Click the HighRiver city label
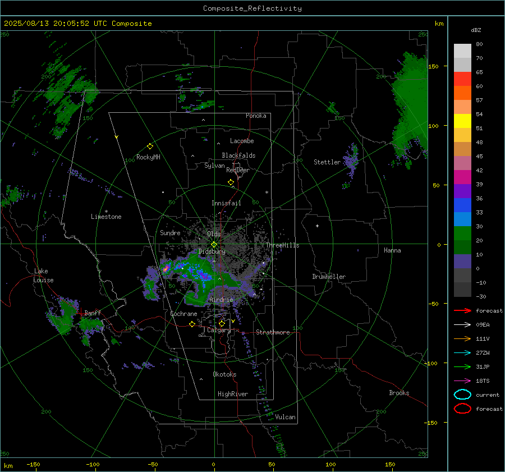The width and height of the screenshot is (505, 472). [233, 394]
